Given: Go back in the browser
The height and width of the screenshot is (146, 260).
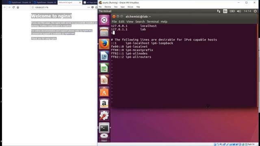Looking at the screenshot, I should [x=4, y=7].
